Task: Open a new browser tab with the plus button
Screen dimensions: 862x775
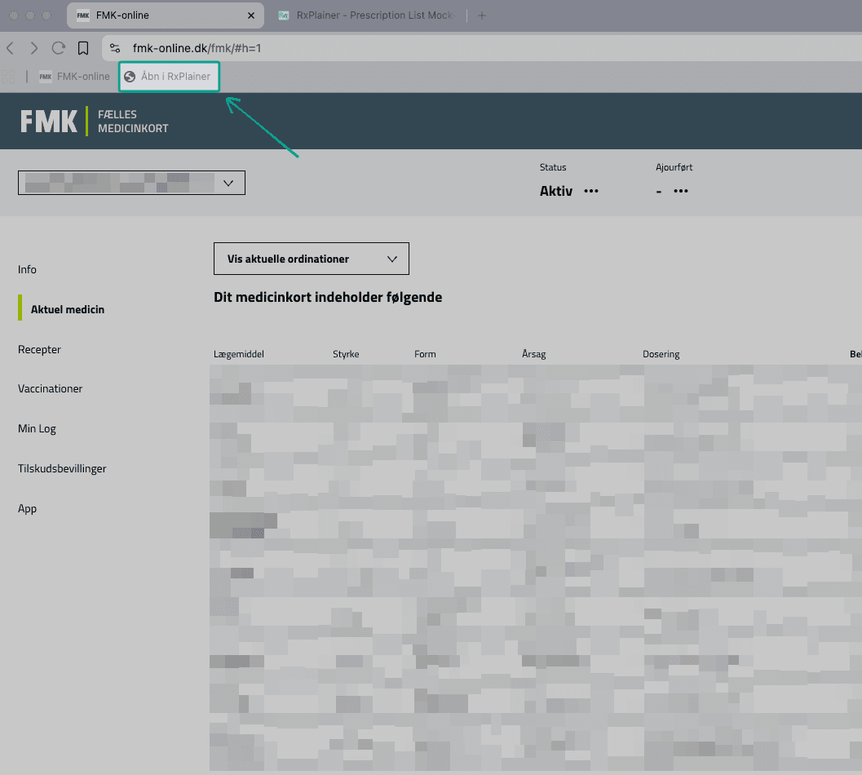Action: [481, 15]
